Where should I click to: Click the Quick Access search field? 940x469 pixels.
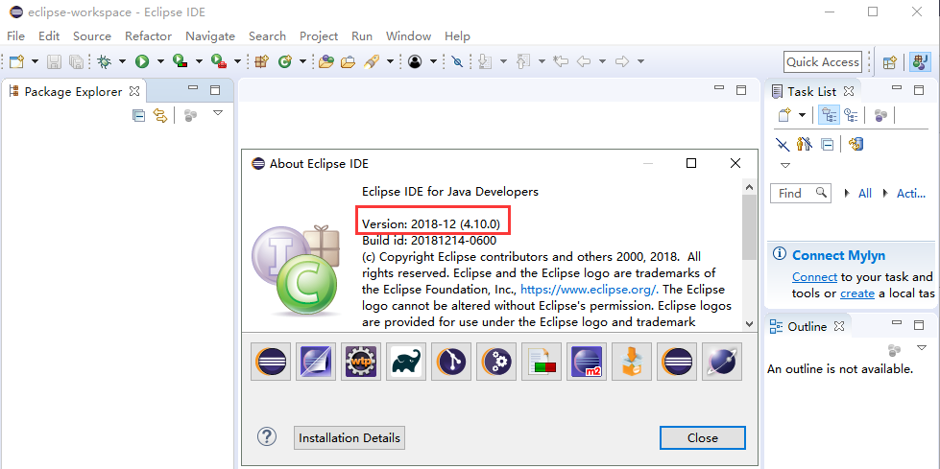[x=822, y=61]
